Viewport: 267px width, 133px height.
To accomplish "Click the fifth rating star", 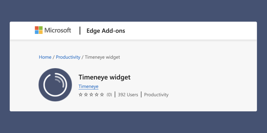I will pos(102,95).
